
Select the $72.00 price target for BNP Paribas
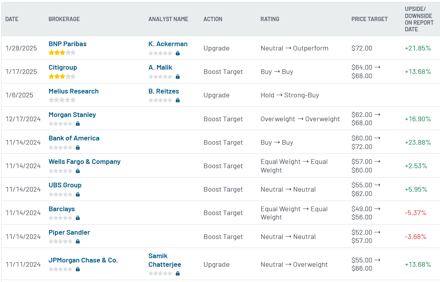[x=362, y=48]
